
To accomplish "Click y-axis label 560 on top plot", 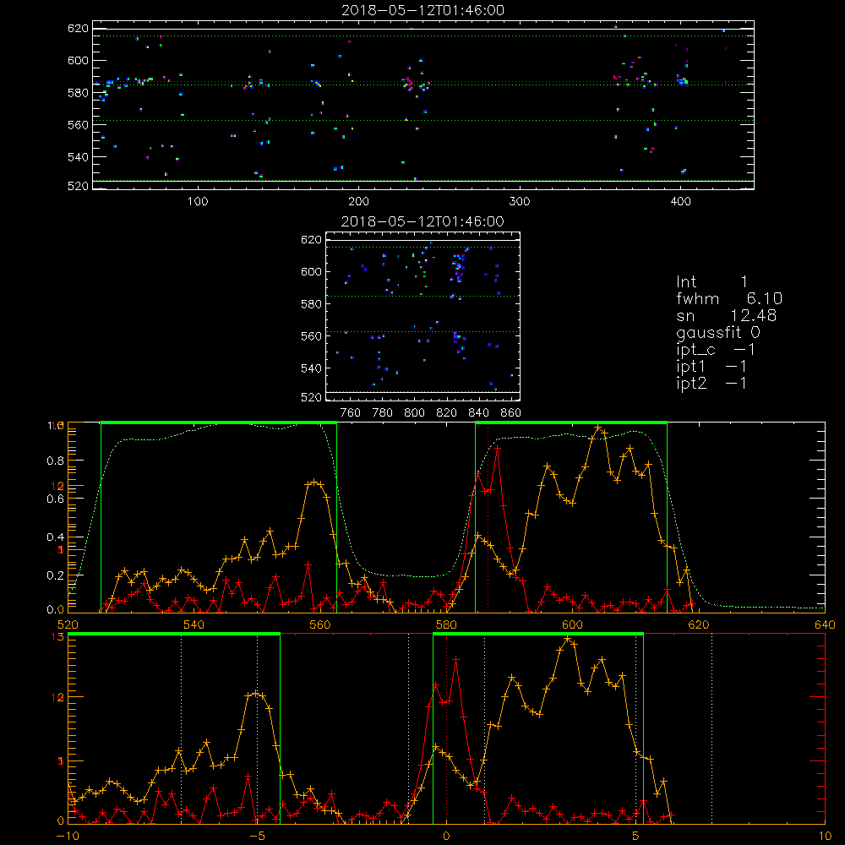I will [78, 124].
